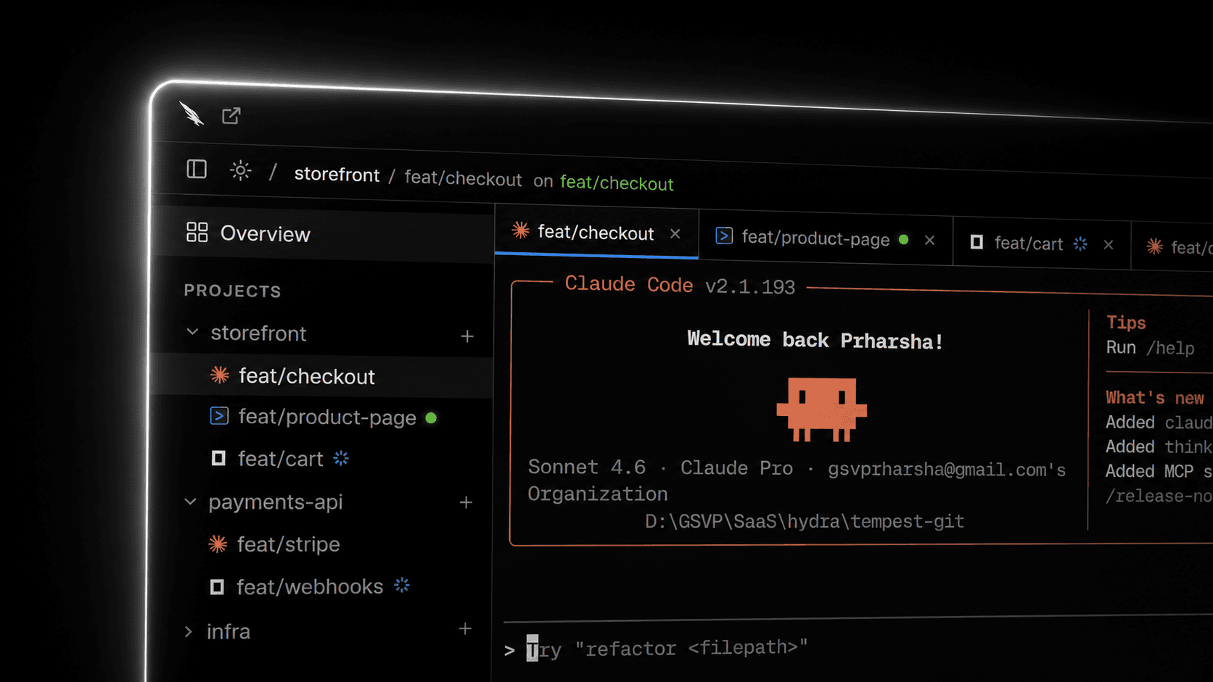Collapse the payments-api project chevron
1213x682 pixels.
point(190,502)
